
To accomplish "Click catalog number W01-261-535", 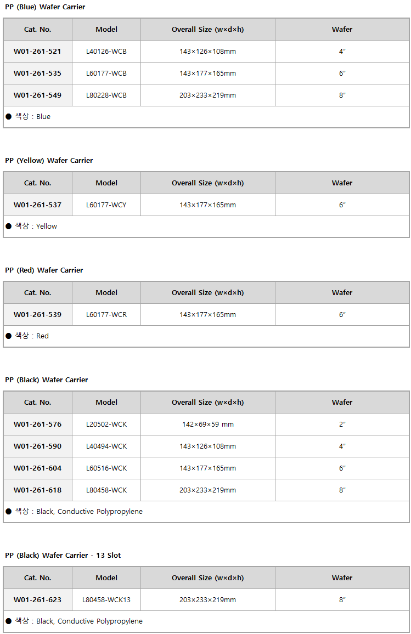I will pyautogui.click(x=38, y=73).
